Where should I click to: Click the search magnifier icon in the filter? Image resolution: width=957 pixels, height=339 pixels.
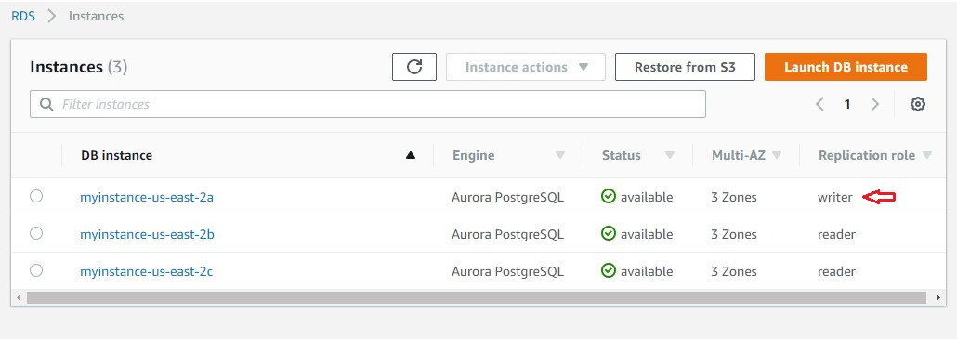pyautogui.click(x=46, y=104)
